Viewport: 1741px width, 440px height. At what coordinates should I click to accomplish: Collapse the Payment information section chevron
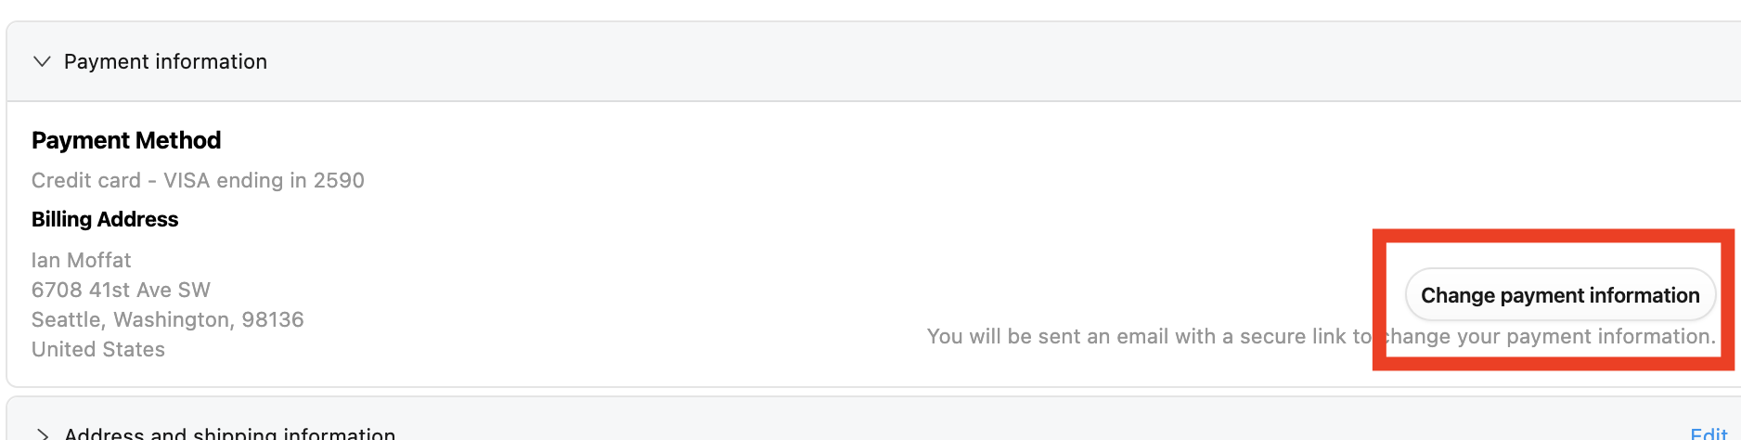(42, 61)
